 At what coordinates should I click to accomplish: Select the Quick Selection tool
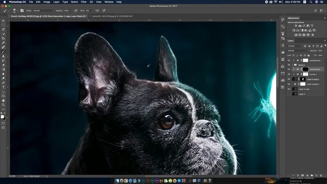3,34
